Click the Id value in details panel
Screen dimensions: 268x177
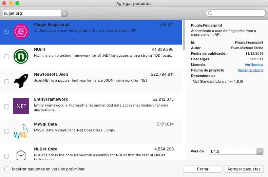tap(249, 42)
